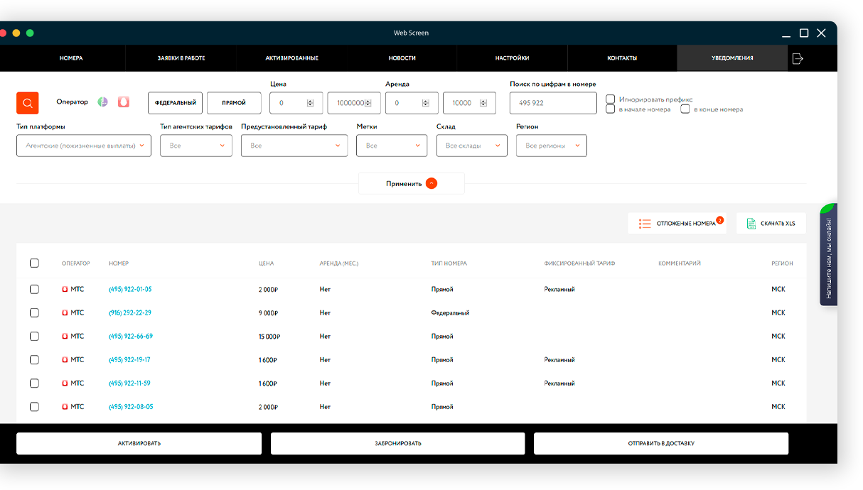Click the Активировать button
This screenshot has height=490, width=863.
(x=139, y=443)
